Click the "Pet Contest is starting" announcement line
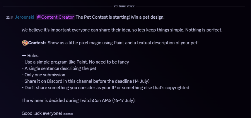This screenshot has height=118, width=251. [x=120, y=17]
